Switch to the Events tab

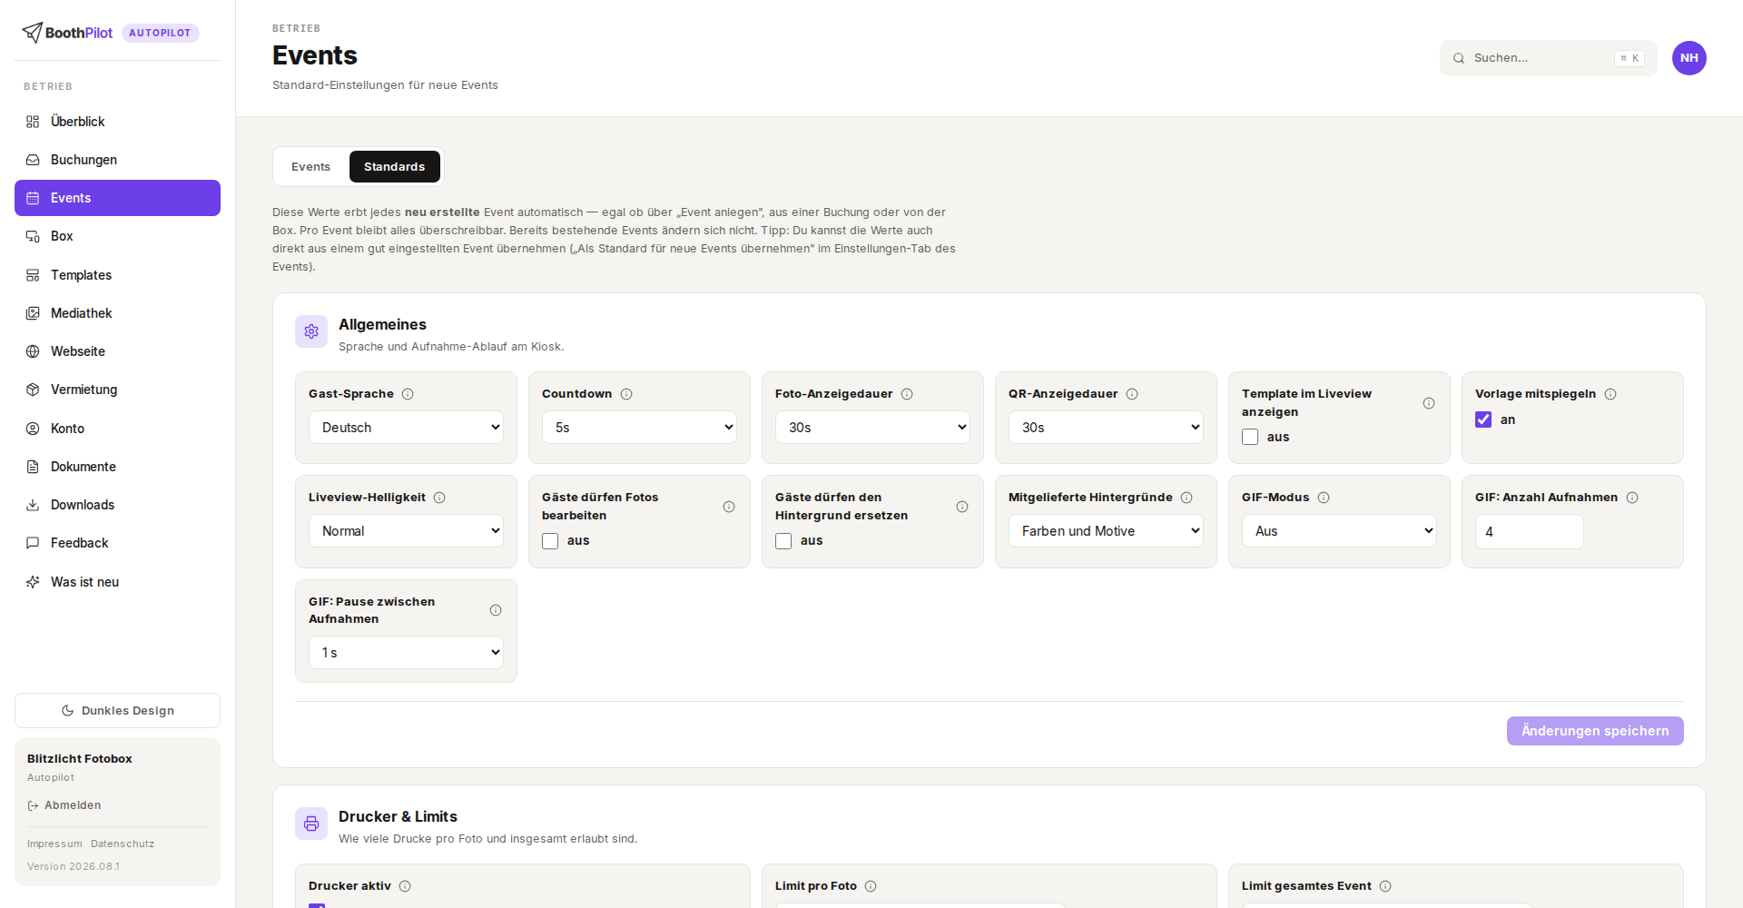tap(310, 167)
